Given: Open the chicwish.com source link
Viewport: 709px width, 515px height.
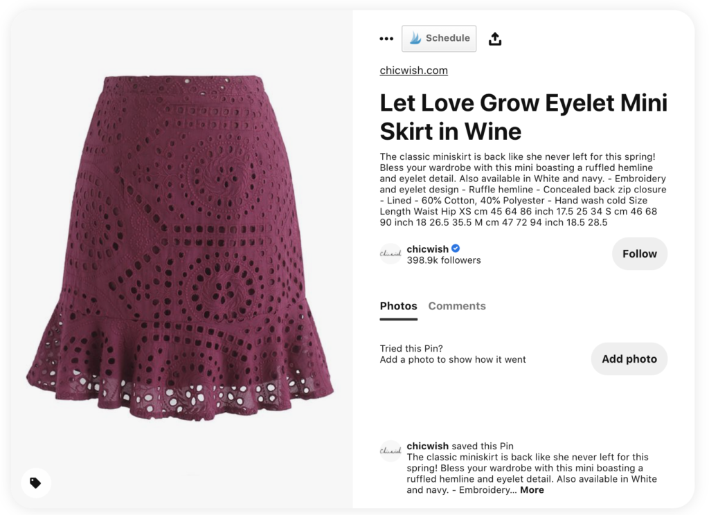Looking at the screenshot, I should click(x=413, y=71).
